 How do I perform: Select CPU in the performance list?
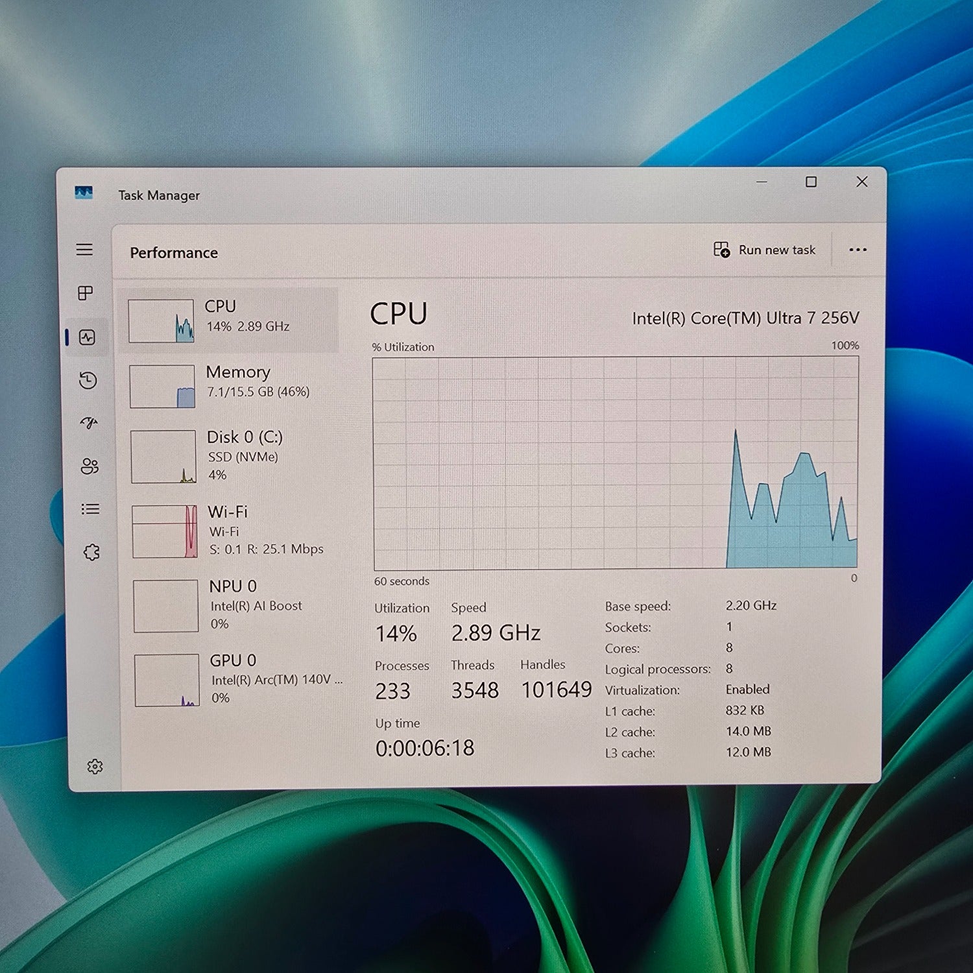(230, 320)
